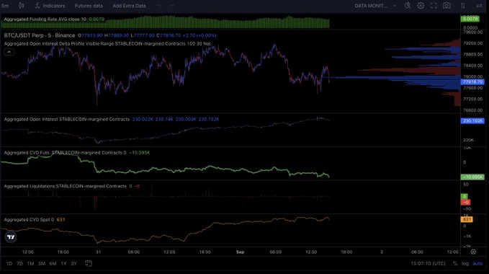Click the 77816.70 current price tag

click(472, 81)
